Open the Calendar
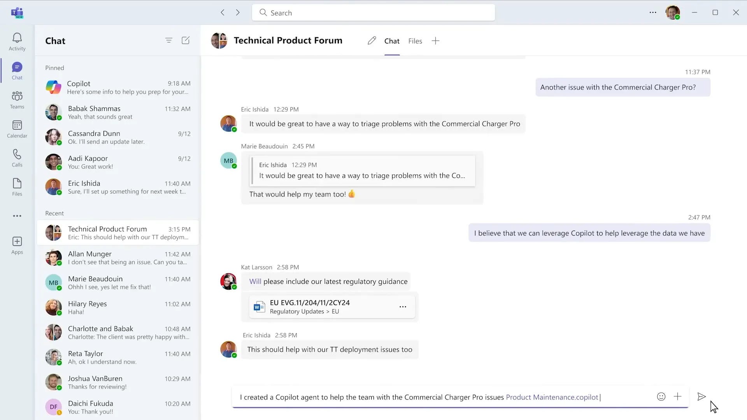This screenshot has height=420, width=747. click(x=17, y=129)
